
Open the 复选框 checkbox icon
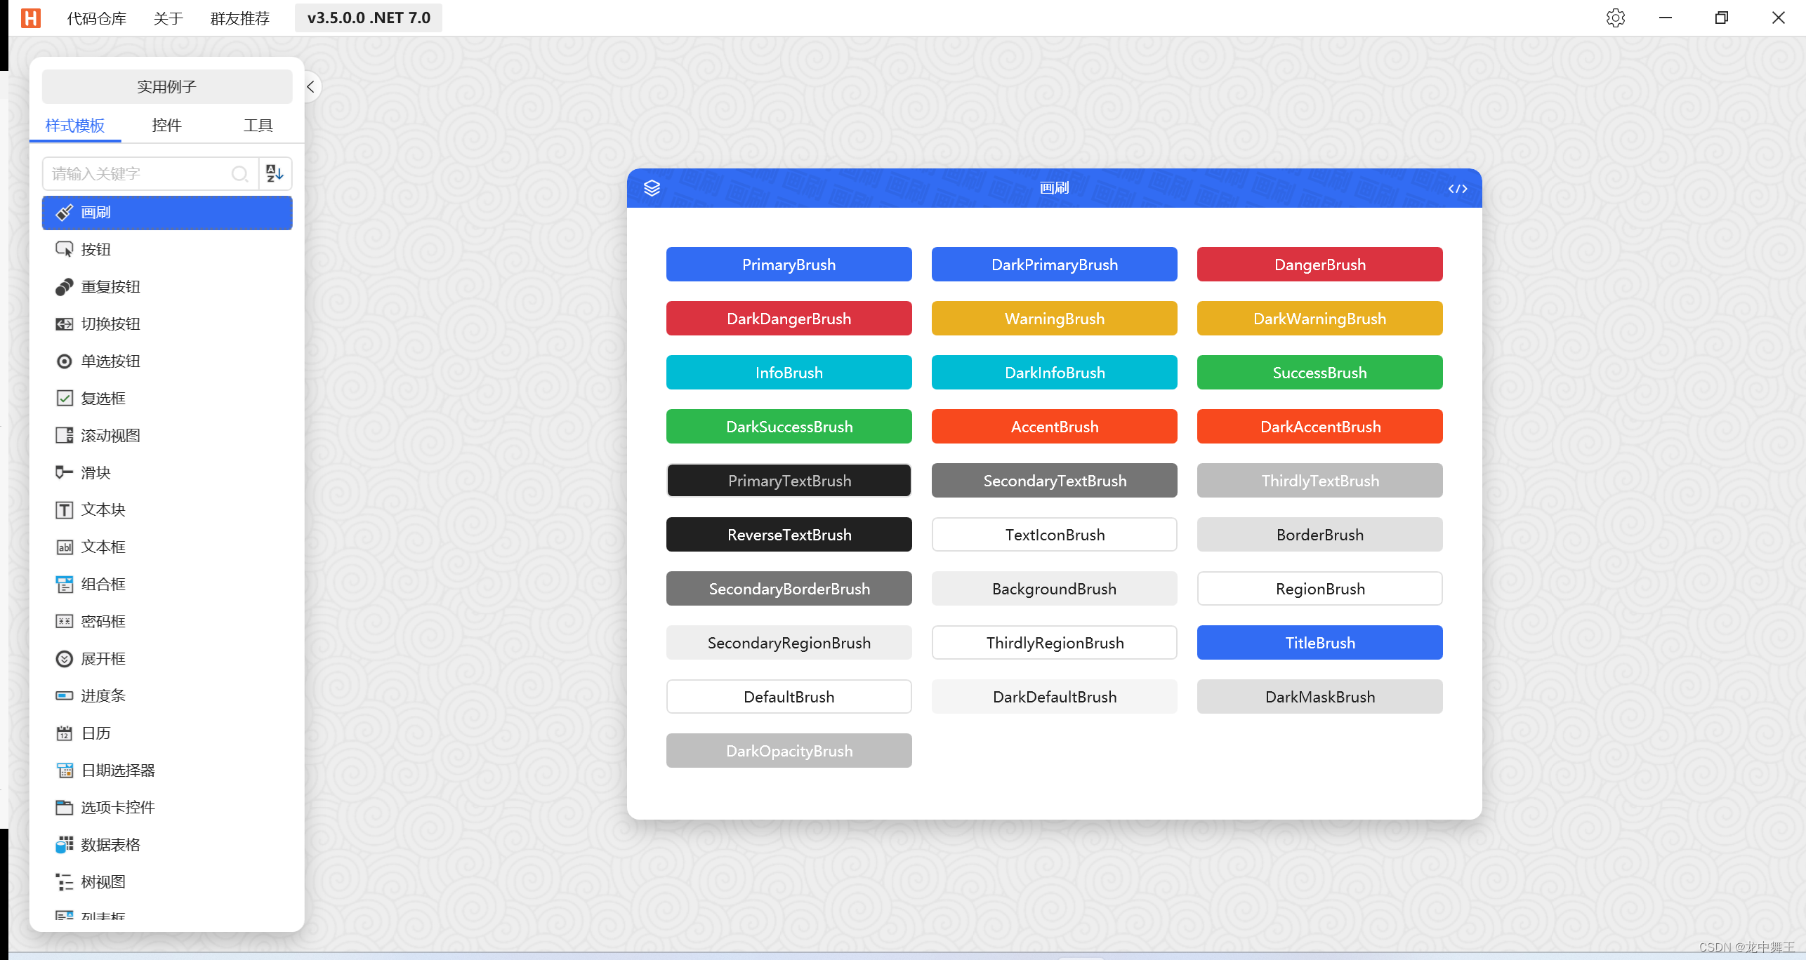[x=64, y=398]
